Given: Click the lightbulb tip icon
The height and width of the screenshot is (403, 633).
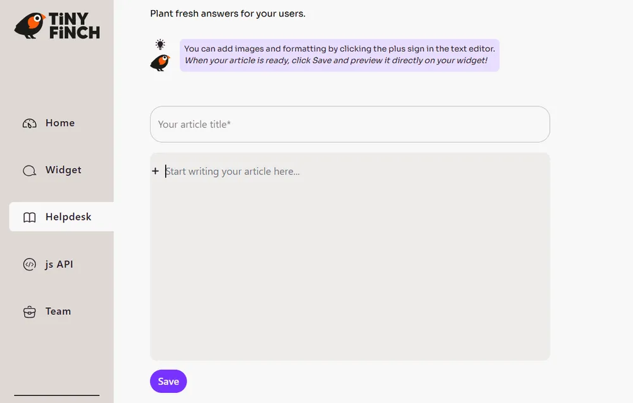Looking at the screenshot, I should tap(160, 43).
